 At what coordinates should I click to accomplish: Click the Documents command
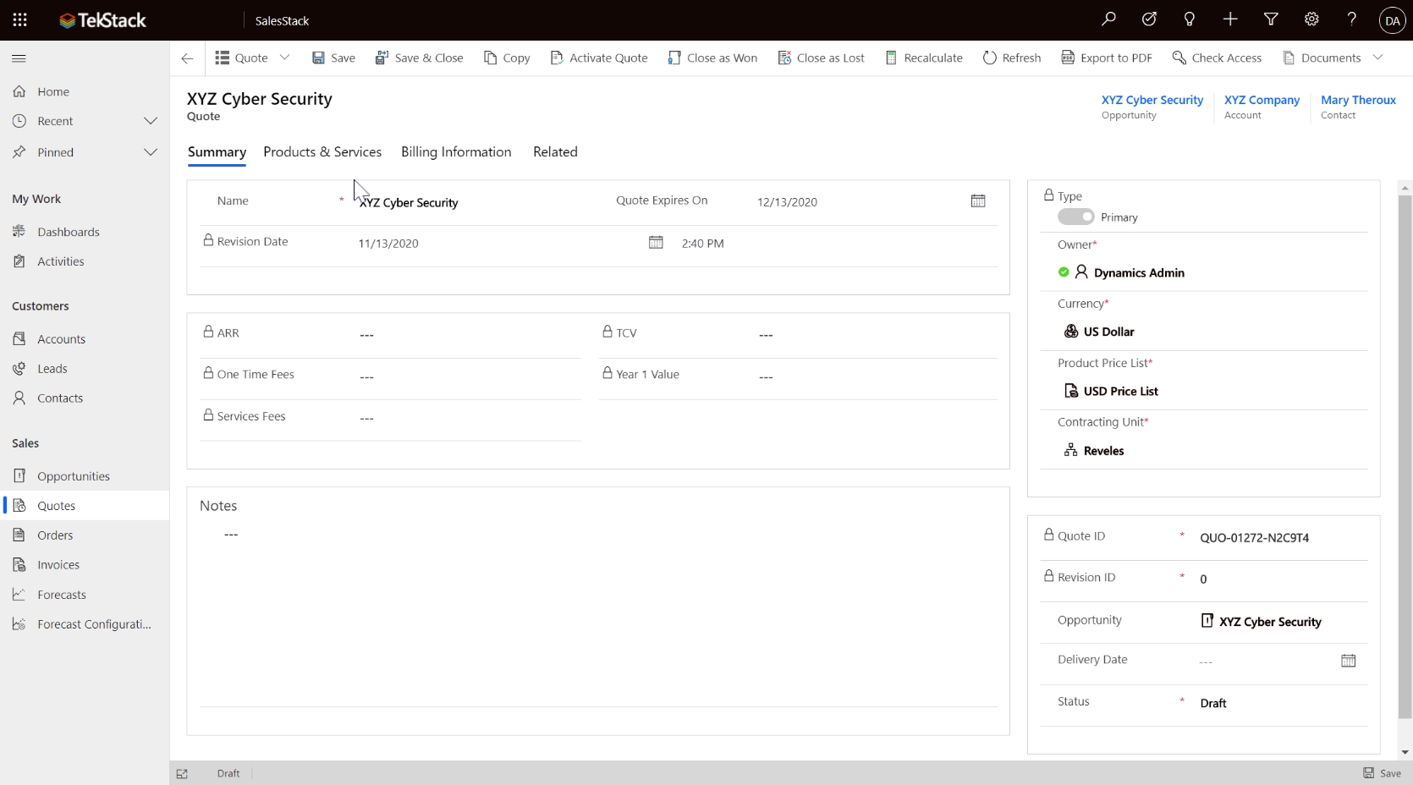point(1322,58)
